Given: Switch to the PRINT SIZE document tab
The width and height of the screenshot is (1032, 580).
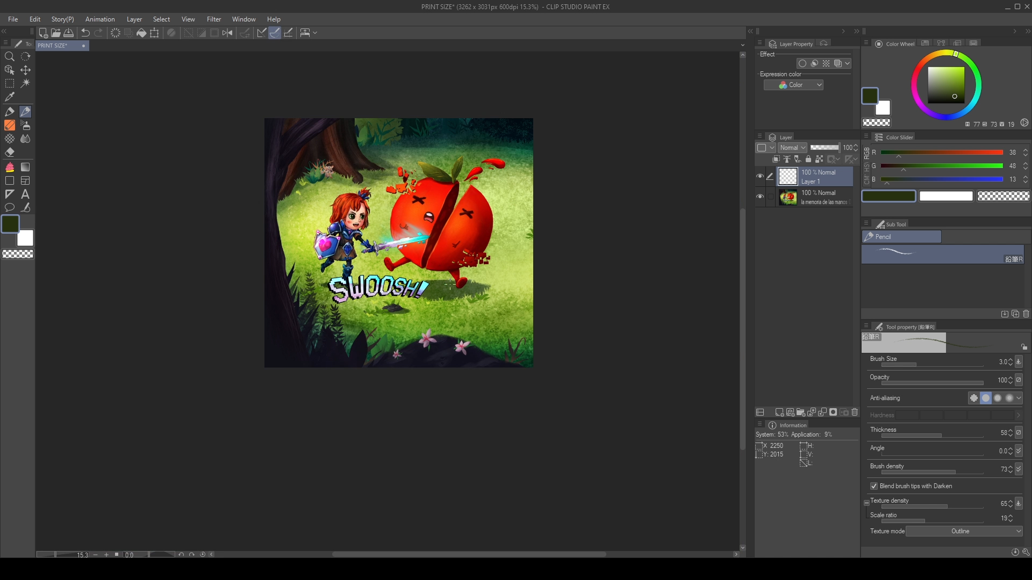Looking at the screenshot, I should pyautogui.click(x=62, y=46).
